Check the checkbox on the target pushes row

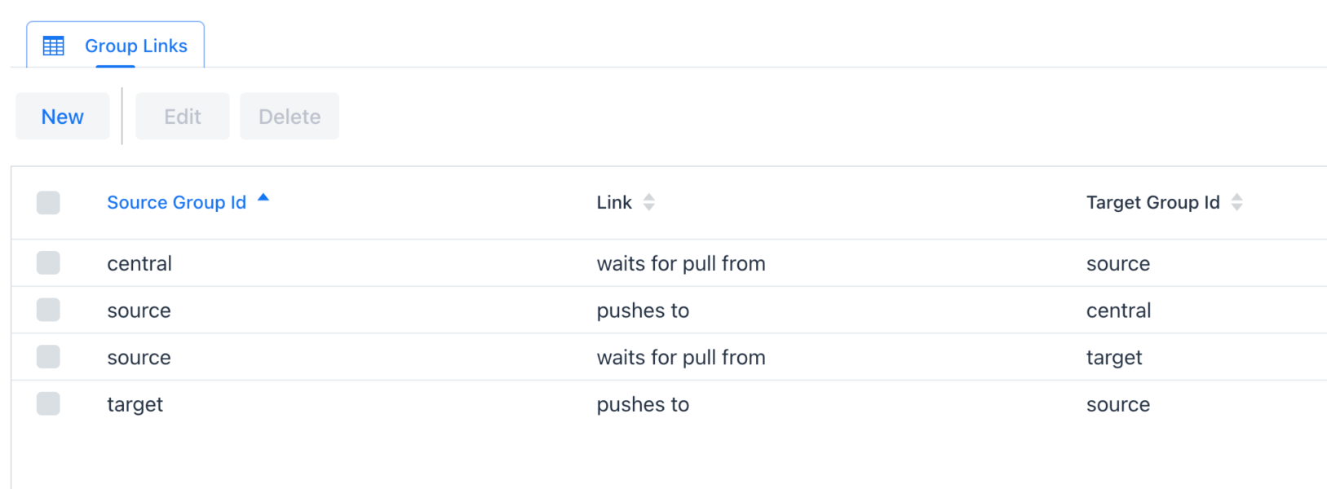coord(48,403)
